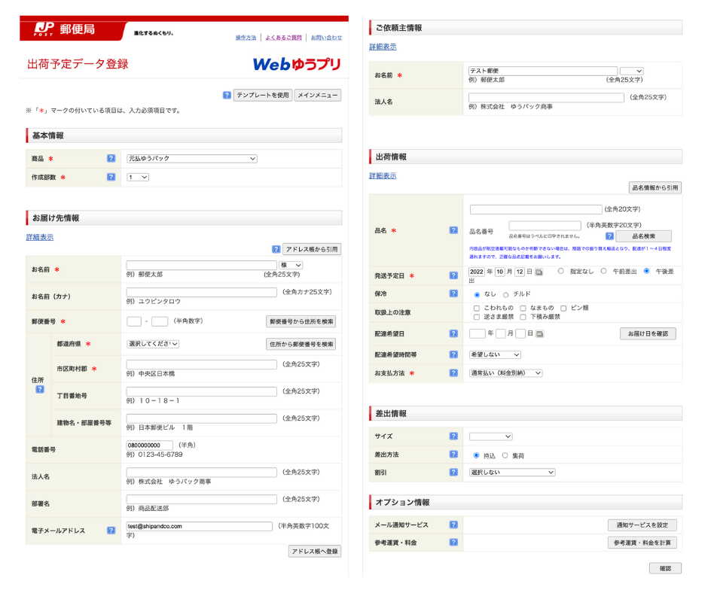The image size is (708, 593).
Task: Click help icon in 品名 row
Action: [453, 230]
